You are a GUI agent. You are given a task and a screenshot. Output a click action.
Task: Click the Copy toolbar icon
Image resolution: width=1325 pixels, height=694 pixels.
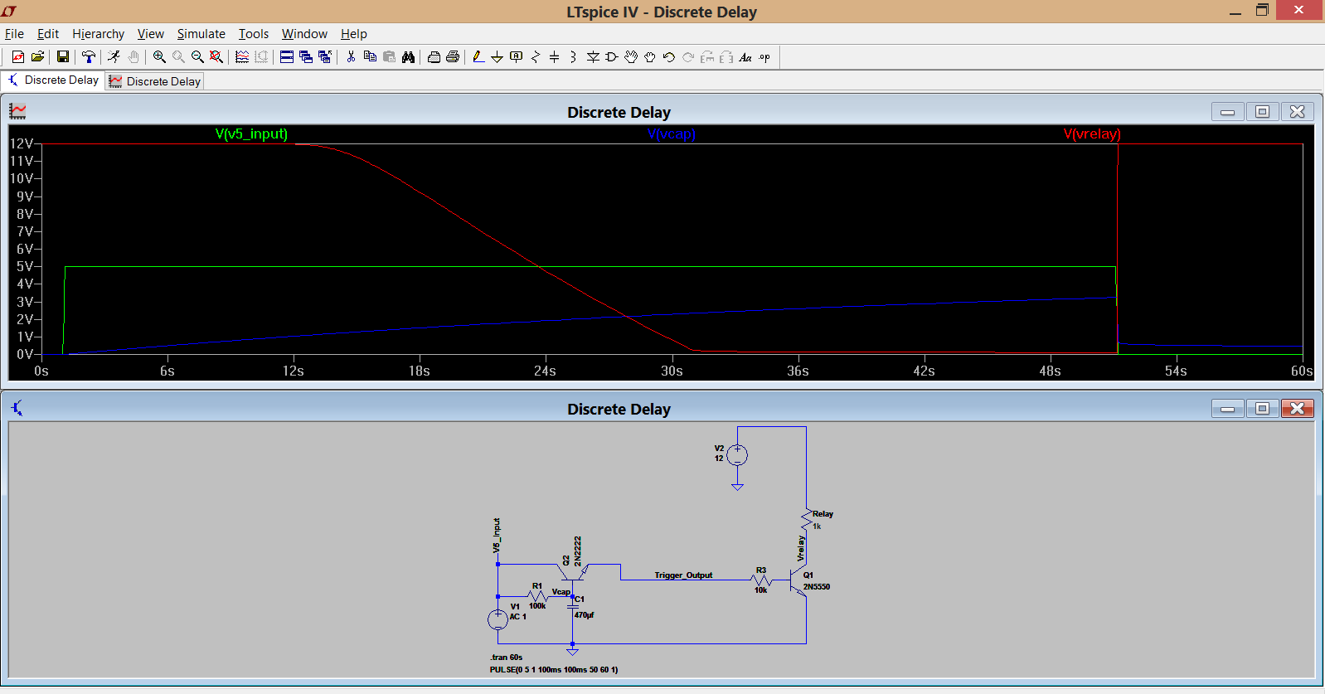point(370,57)
